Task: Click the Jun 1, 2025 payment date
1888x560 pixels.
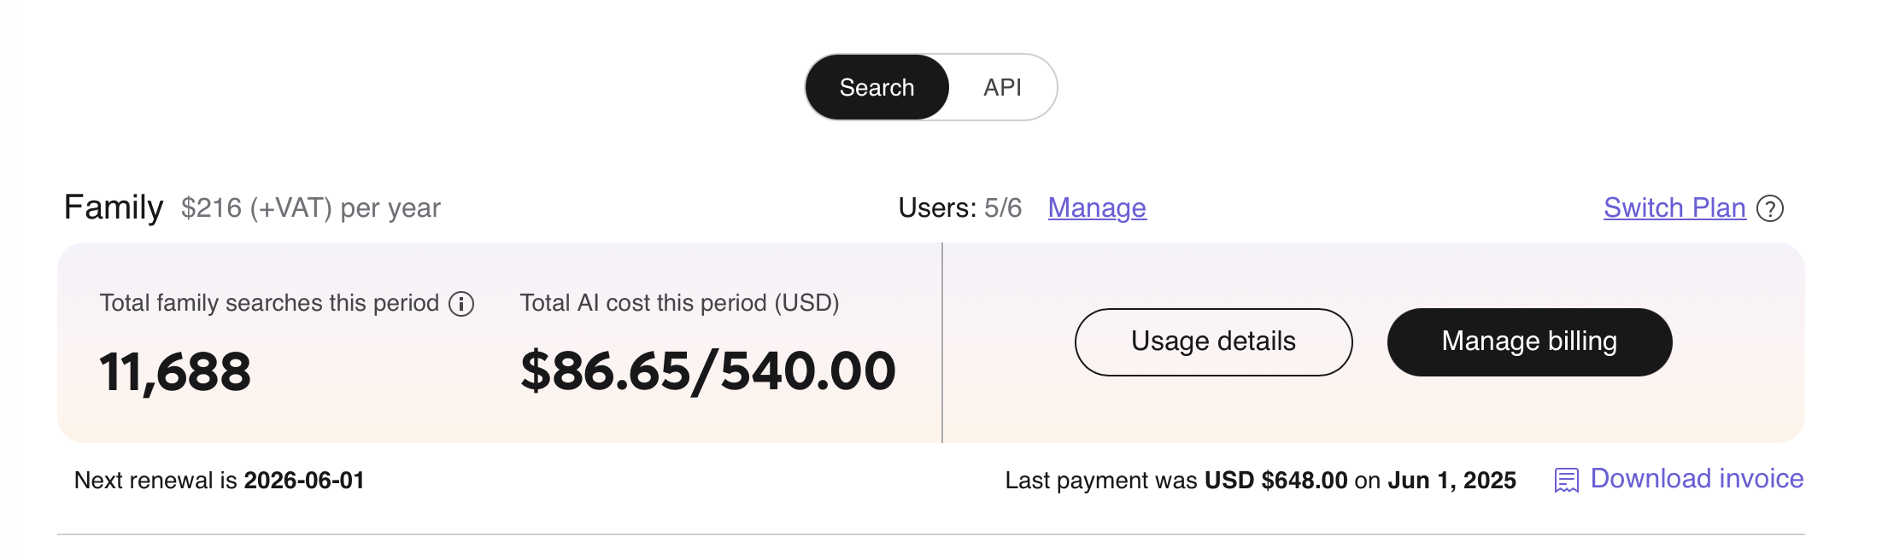Action: click(1451, 481)
